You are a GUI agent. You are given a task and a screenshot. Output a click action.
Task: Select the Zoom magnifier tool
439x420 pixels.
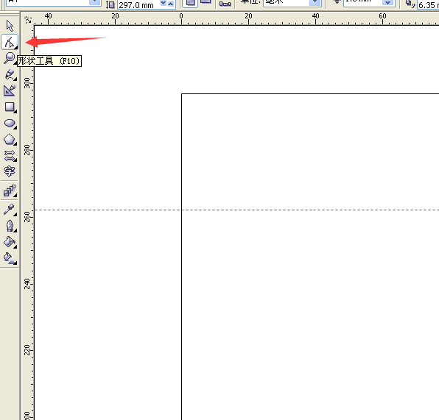click(10, 58)
